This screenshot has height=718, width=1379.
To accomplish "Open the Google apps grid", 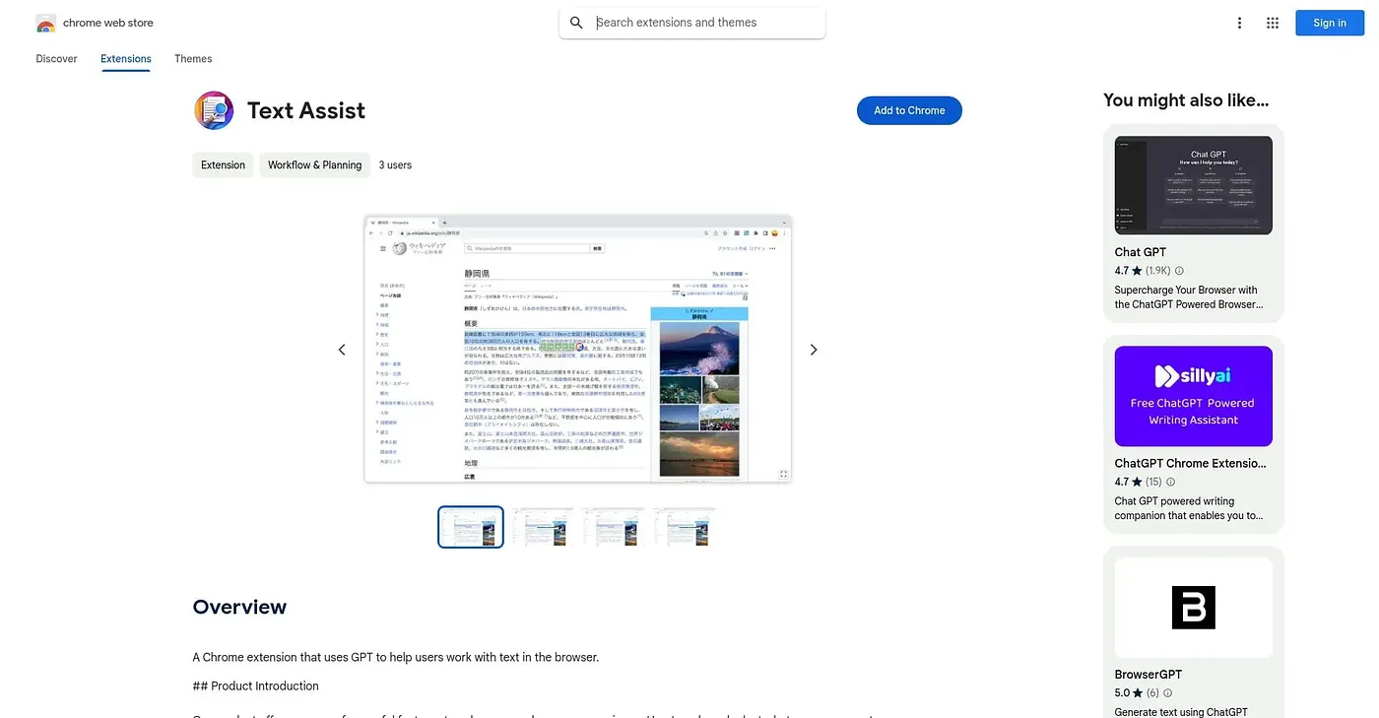I will [x=1273, y=23].
